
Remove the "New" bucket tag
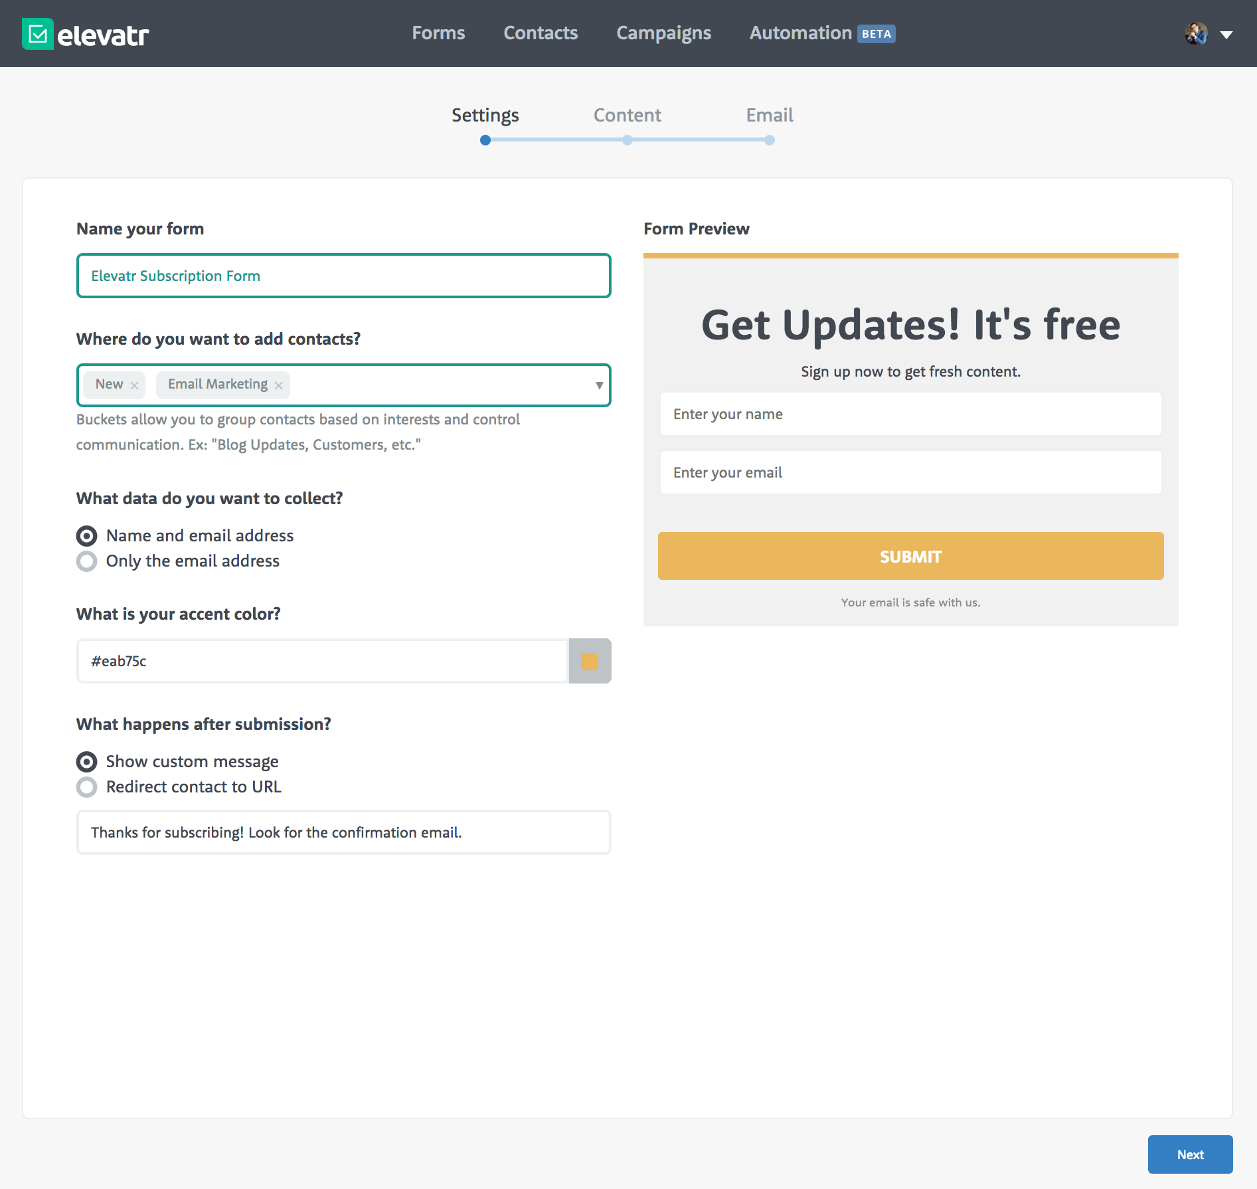[x=134, y=385]
